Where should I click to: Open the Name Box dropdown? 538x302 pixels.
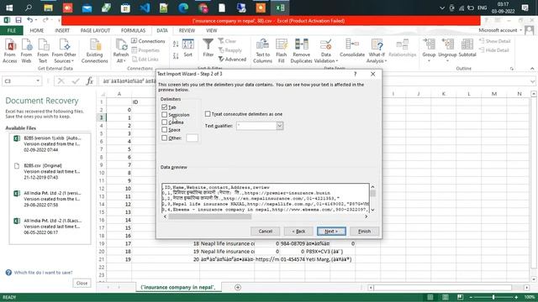38,81
